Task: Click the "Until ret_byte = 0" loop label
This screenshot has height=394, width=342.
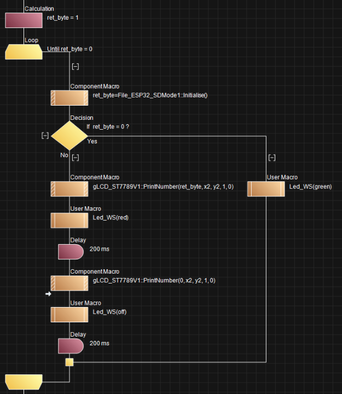Action: tap(73, 49)
